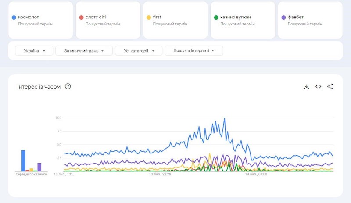The height and width of the screenshot is (203, 351).
Task: Click the purple average bar in Середні показники
Action: [39, 167]
